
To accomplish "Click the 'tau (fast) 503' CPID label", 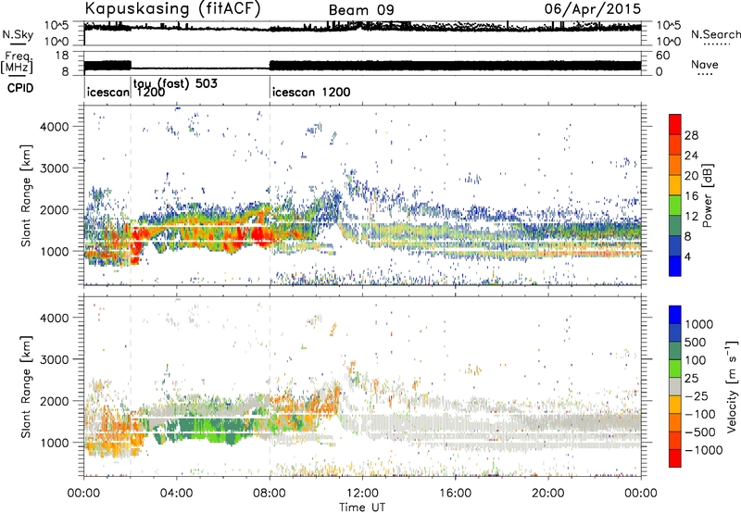I will pos(175,83).
